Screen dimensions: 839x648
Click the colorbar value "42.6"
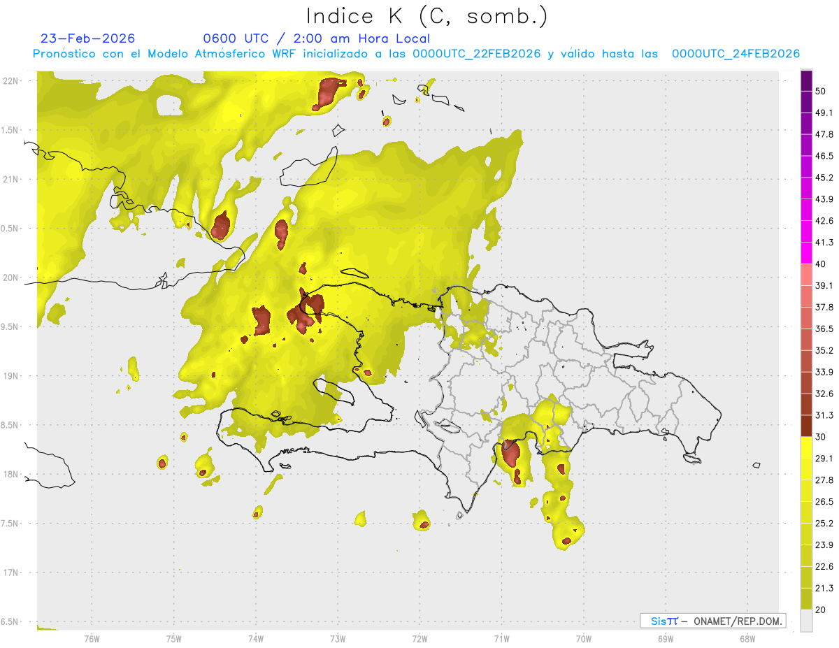point(824,221)
